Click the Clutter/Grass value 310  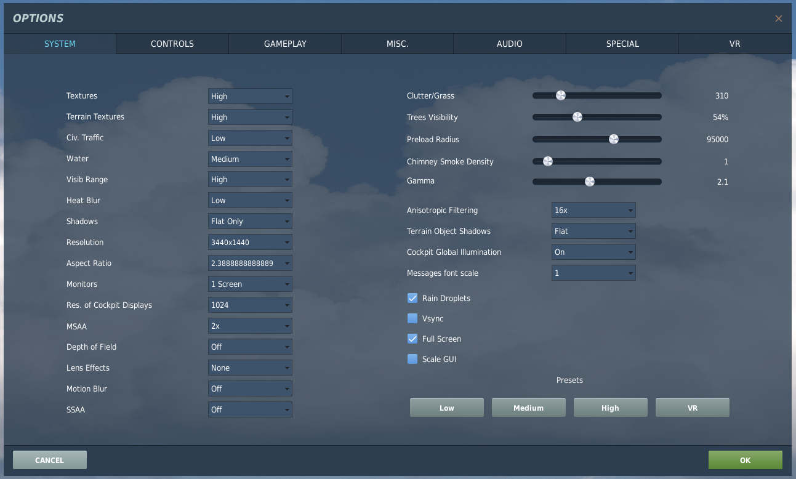(x=722, y=95)
